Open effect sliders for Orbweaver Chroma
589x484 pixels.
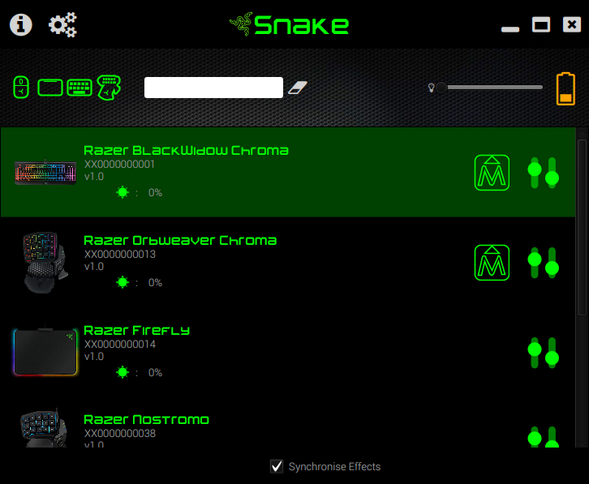tap(544, 263)
